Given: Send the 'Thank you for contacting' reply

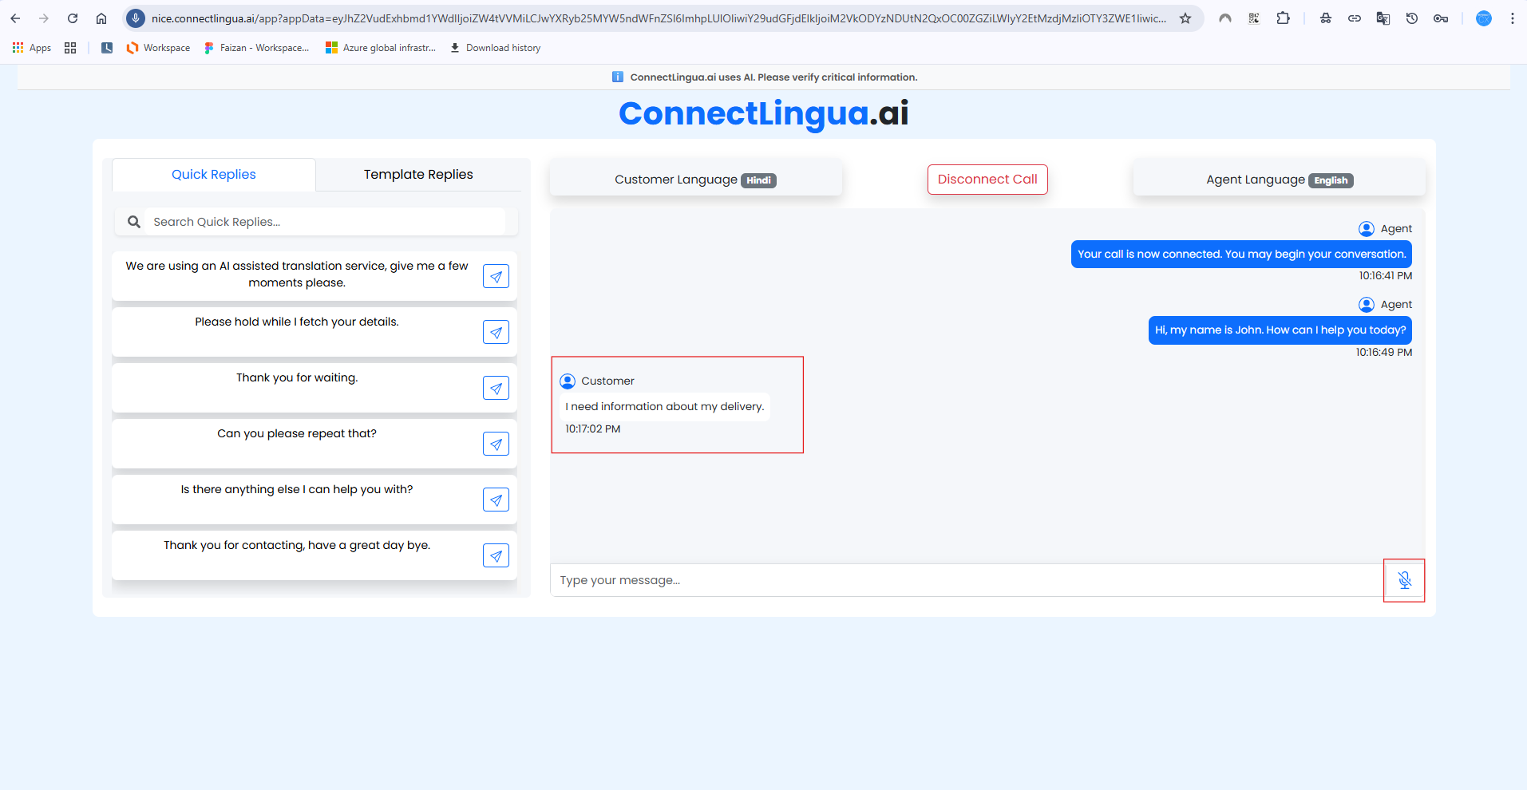Looking at the screenshot, I should tap(496, 555).
